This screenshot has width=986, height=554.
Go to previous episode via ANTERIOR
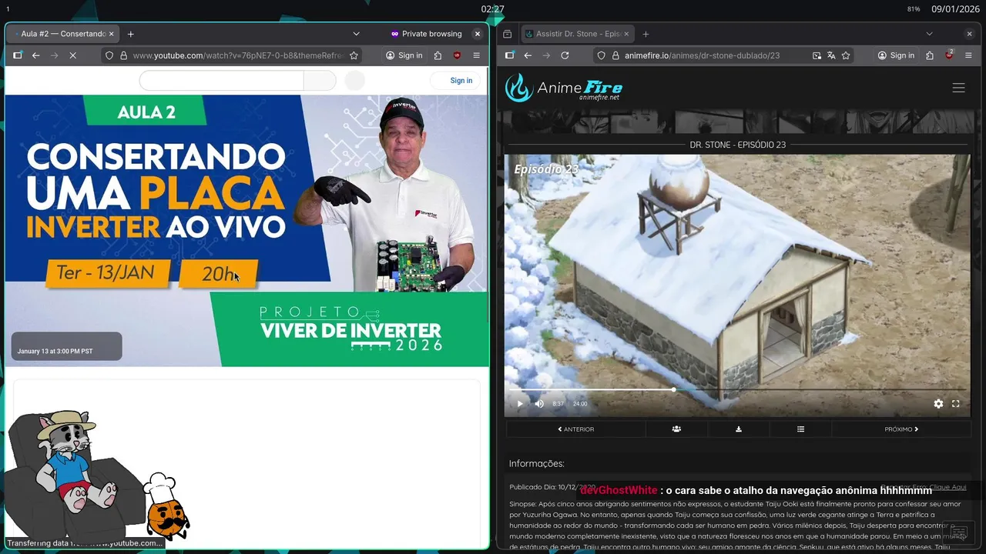[x=576, y=429]
